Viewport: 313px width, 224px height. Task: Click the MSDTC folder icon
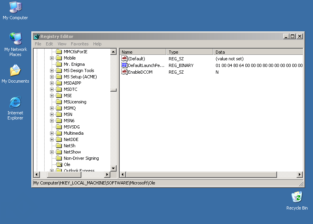click(x=59, y=89)
